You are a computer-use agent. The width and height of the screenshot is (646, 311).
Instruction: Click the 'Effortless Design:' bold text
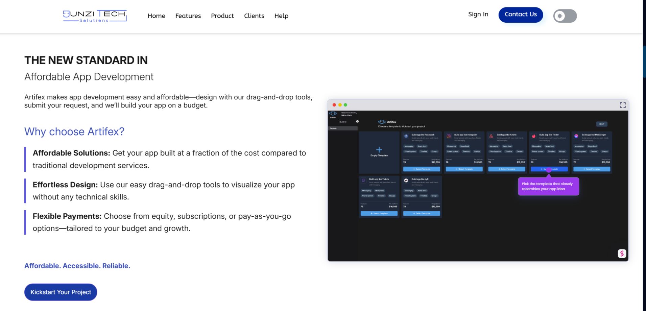(65, 185)
